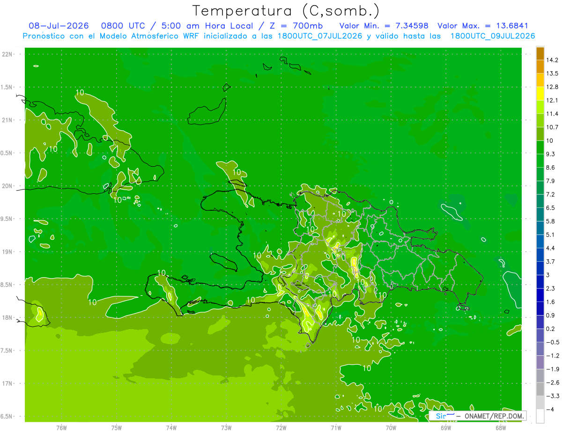Screen dimensions: 562x434
Task: Pick the white swatch below -4
Action: pos(540,416)
